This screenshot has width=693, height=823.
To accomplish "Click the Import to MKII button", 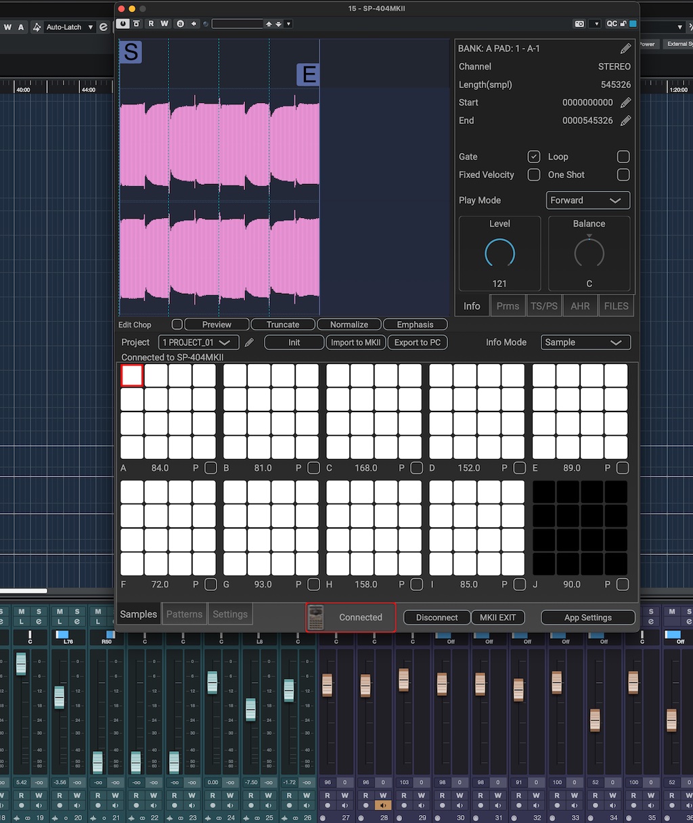I will 355,342.
